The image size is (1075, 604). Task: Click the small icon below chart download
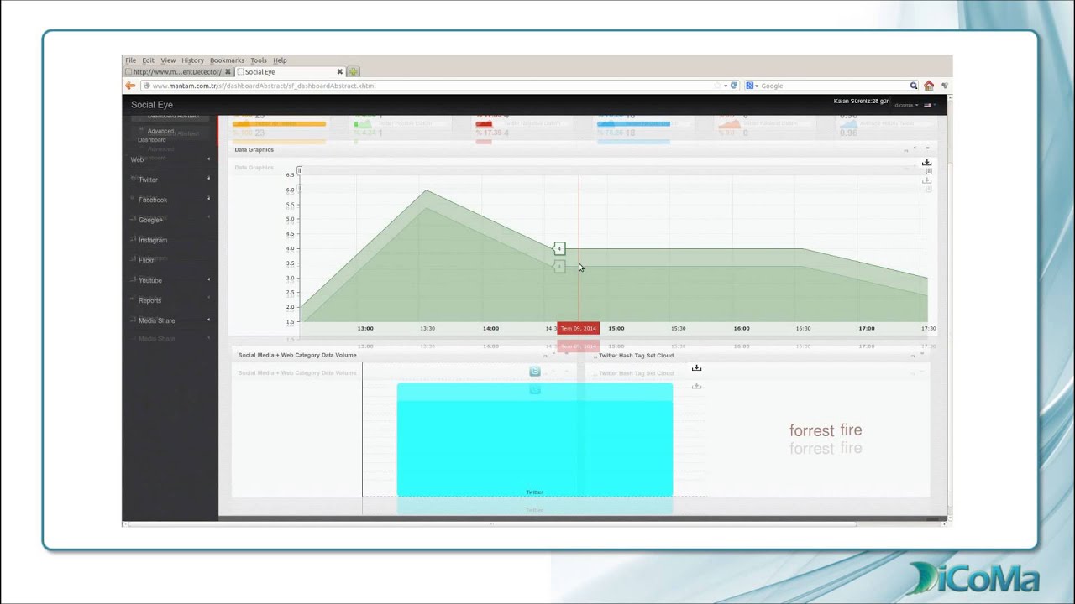(x=928, y=171)
